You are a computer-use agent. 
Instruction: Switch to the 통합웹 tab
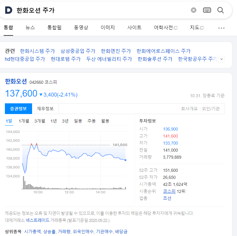[x=54, y=28]
